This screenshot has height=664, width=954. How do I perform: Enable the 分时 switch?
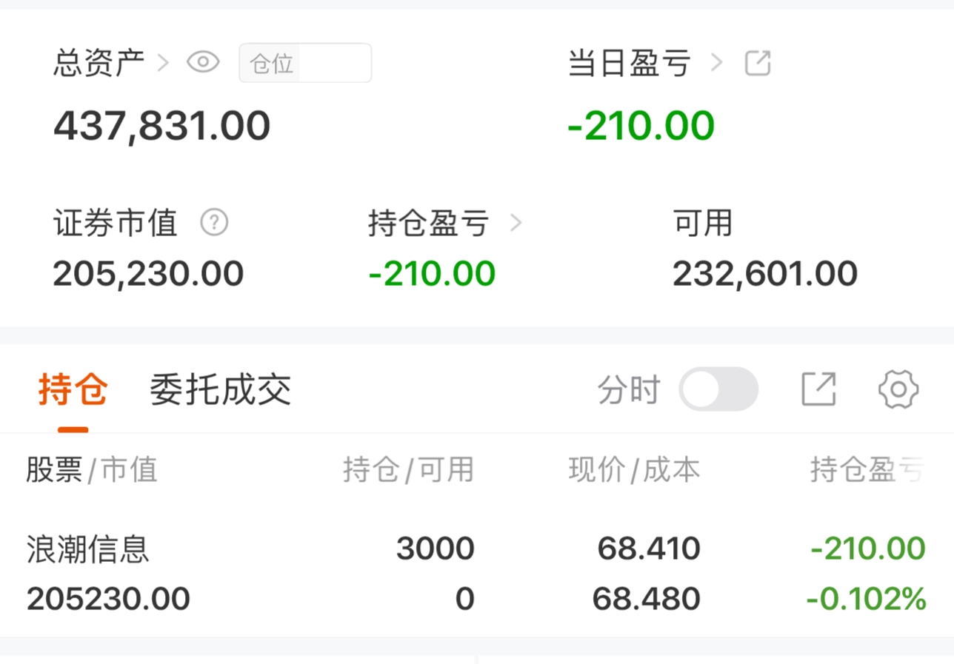click(x=718, y=389)
